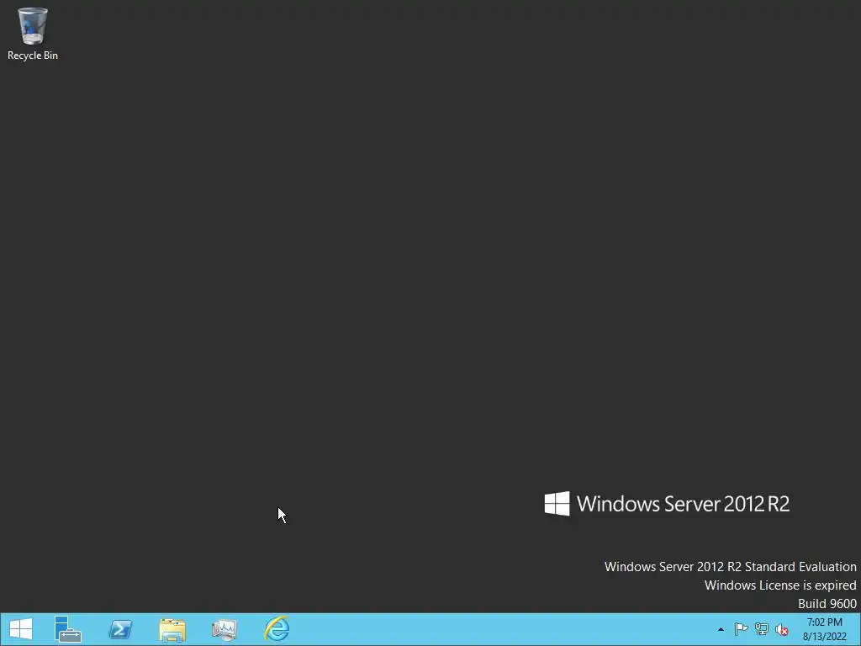
Task: Click the muted speaker volume icon
Action: pyautogui.click(x=781, y=629)
